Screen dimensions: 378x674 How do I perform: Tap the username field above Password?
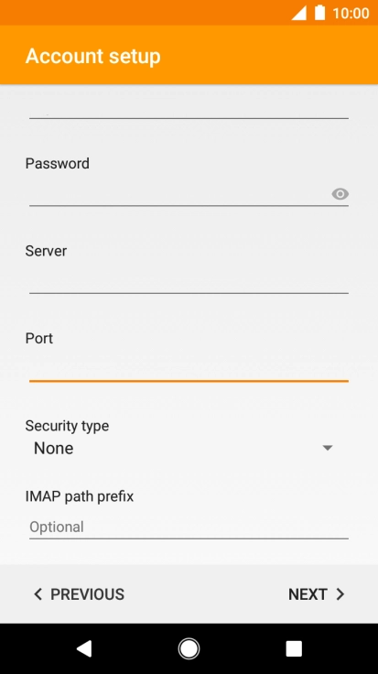[x=189, y=107]
